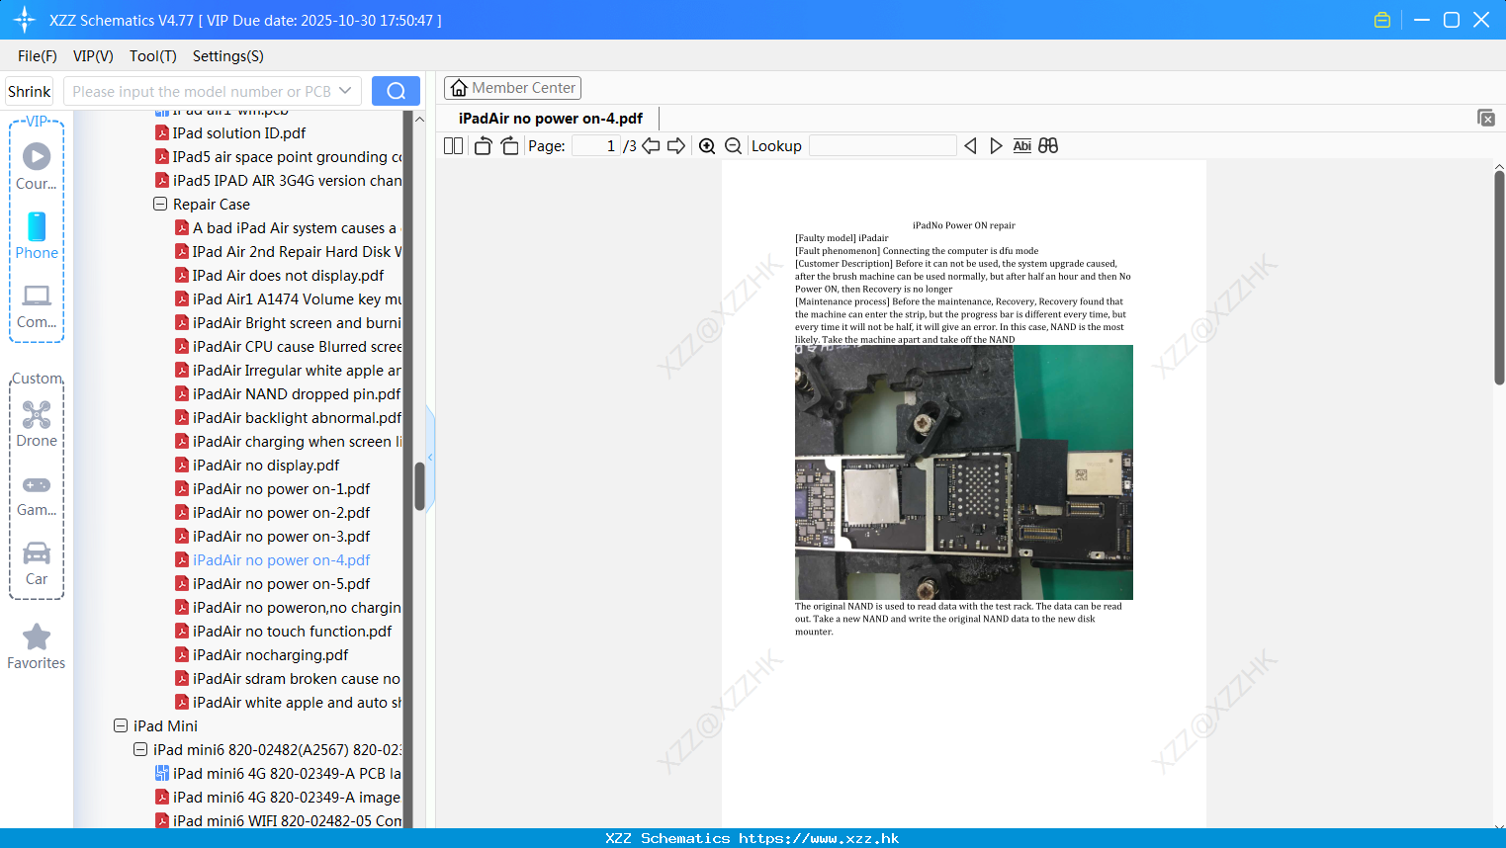Click the page number field

[x=595, y=146]
